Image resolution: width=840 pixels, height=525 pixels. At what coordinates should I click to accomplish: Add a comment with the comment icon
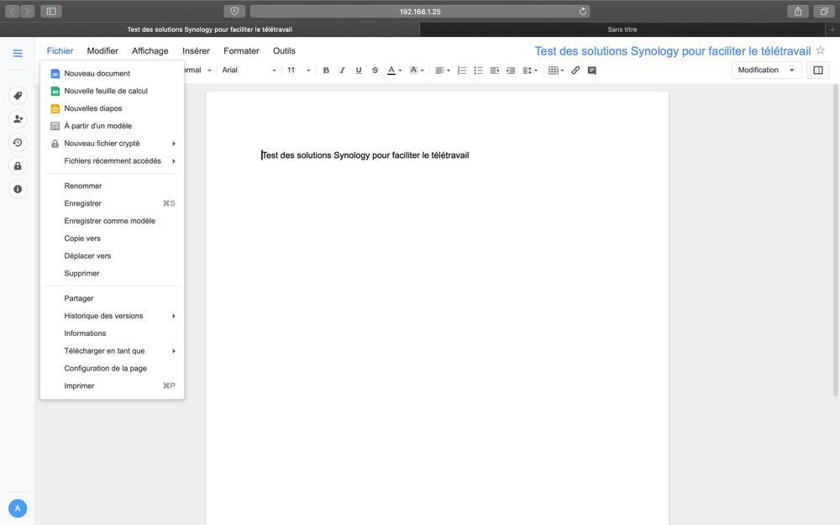tap(592, 71)
